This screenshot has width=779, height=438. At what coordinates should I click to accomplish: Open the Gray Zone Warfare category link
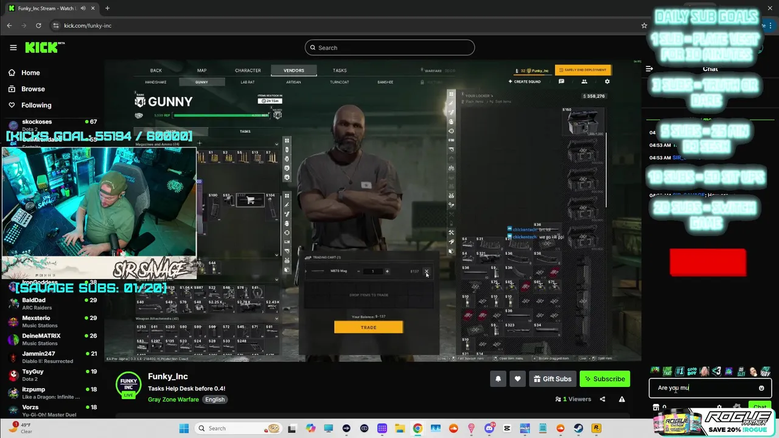pos(173,400)
